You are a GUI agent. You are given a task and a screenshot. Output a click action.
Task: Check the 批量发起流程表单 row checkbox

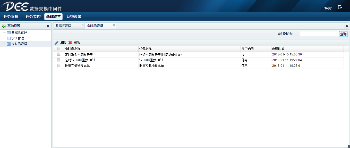(x=59, y=66)
